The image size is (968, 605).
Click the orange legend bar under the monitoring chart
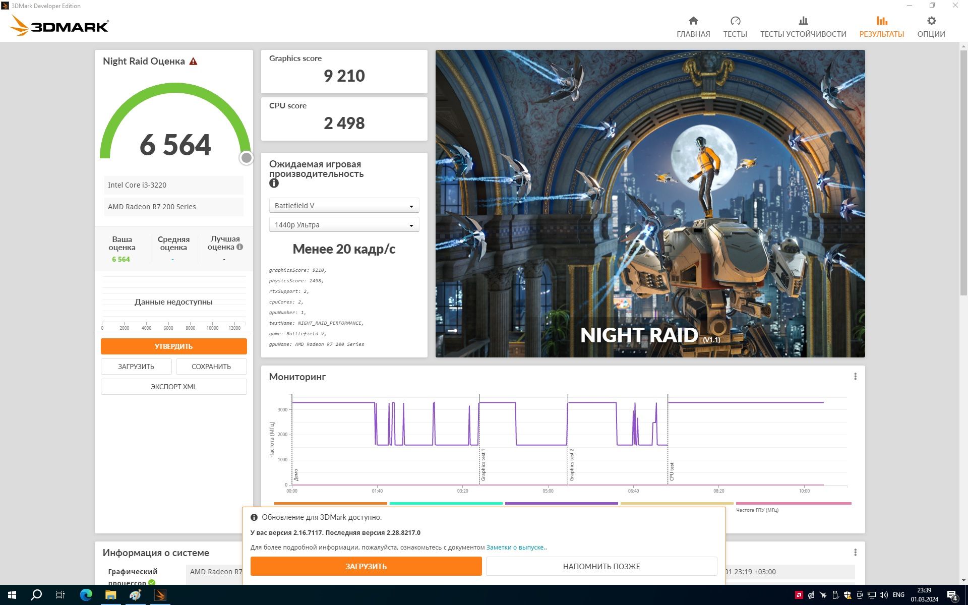click(330, 503)
